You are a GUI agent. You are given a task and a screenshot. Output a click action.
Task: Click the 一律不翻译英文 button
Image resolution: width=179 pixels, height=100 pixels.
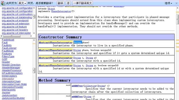click(x=83, y=3)
